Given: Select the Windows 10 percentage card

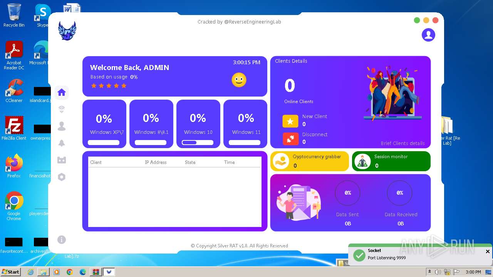Looking at the screenshot, I should click(x=198, y=124).
